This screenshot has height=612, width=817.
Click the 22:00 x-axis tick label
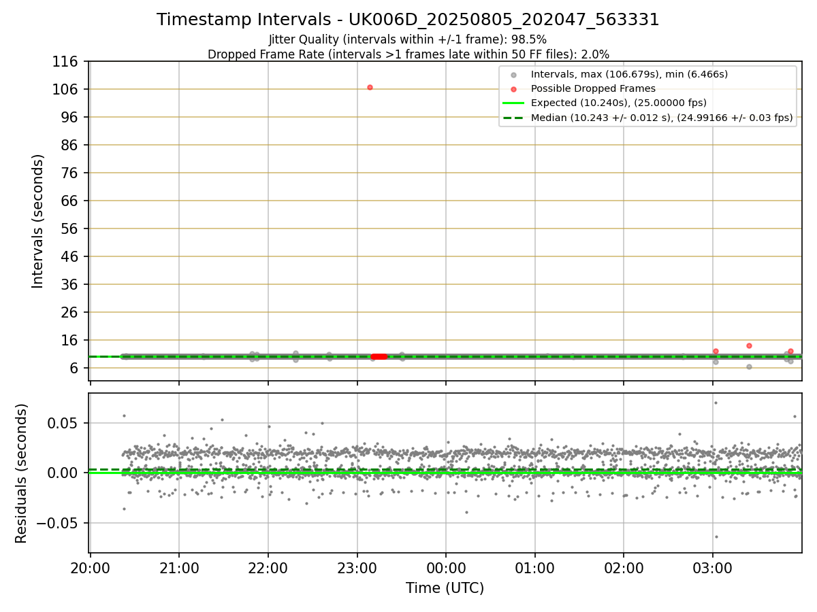[x=268, y=568]
